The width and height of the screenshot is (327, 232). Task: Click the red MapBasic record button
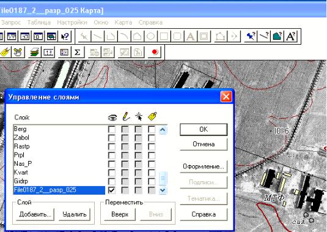(155, 52)
